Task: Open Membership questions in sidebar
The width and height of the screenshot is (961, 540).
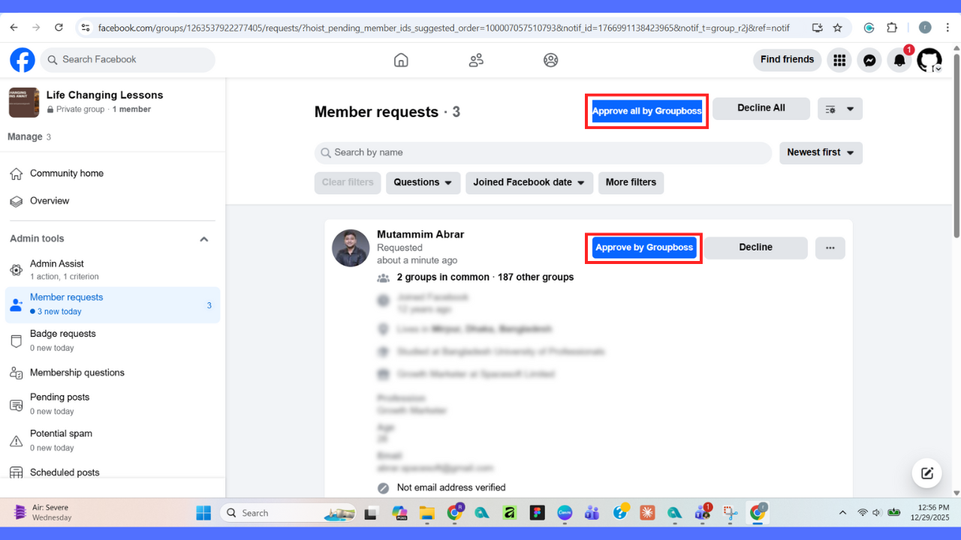Action: click(x=77, y=373)
